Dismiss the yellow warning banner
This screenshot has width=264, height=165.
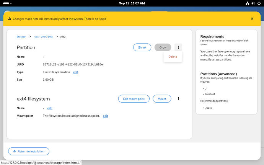[252, 18]
